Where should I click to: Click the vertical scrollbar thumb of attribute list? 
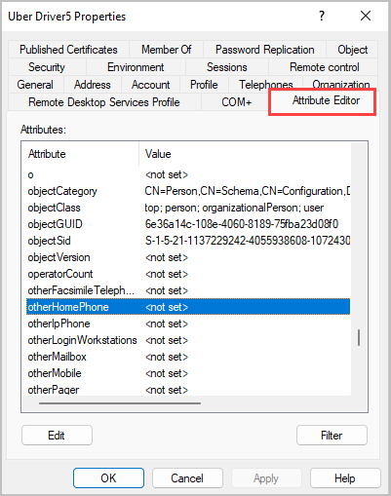359,338
